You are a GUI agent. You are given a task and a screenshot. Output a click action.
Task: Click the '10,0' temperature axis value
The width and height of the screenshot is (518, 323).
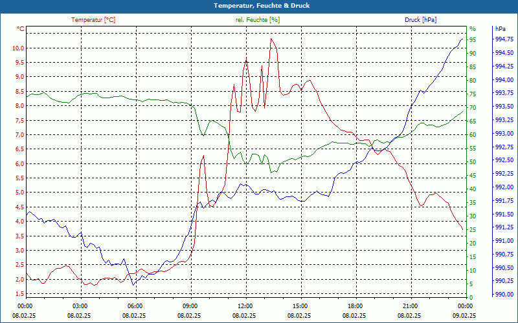(18, 48)
